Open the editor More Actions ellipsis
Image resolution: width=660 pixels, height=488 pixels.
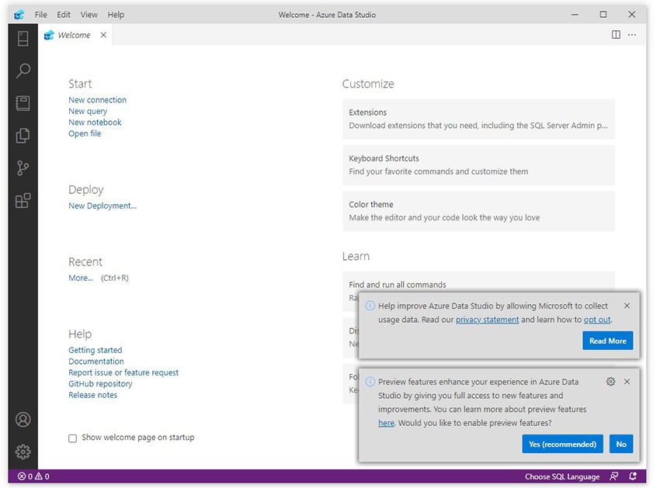[632, 35]
